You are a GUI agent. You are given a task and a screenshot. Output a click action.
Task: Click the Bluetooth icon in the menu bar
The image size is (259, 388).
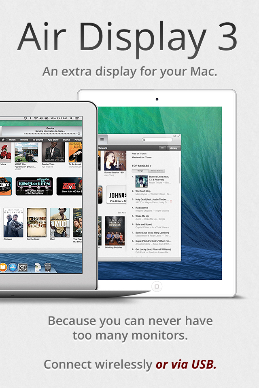(x=31, y=118)
